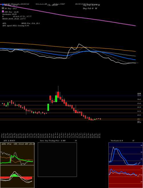Click the 'Stochastics & RSI' panel title

[122, 141]
